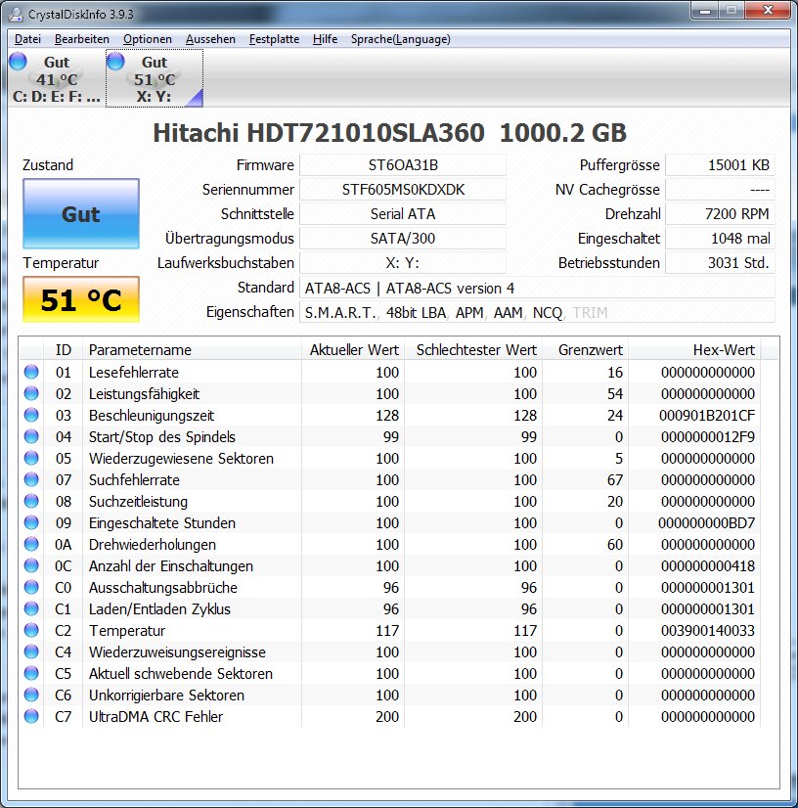This screenshot has height=808, width=798.
Task: Click the status orb for Drehwiederholungen
Action: [31, 544]
